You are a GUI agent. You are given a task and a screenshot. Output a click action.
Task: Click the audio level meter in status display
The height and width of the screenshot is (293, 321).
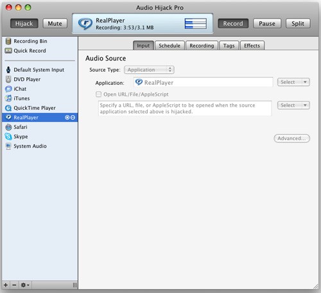[196, 23]
